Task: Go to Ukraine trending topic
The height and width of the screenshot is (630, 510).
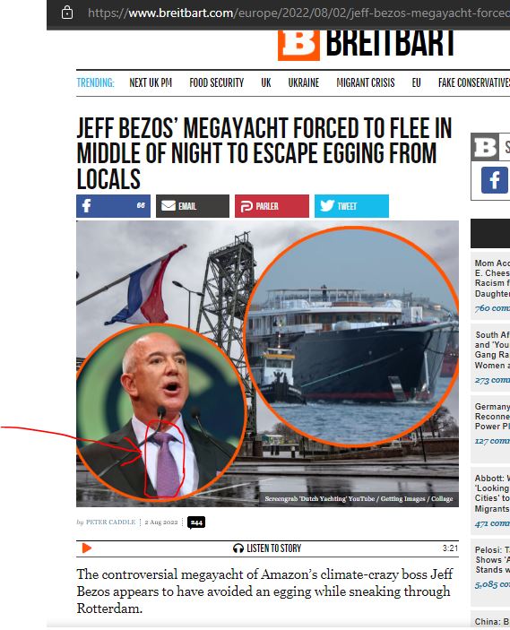Action: click(304, 82)
